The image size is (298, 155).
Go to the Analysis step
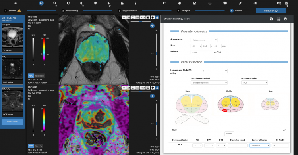point(184,11)
